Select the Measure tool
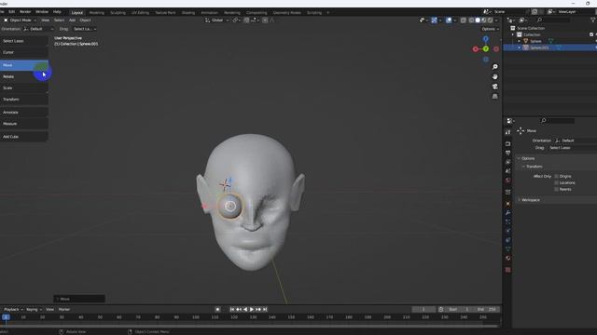Image resolution: width=597 pixels, height=335 pixels. click(x=24, y=124)
